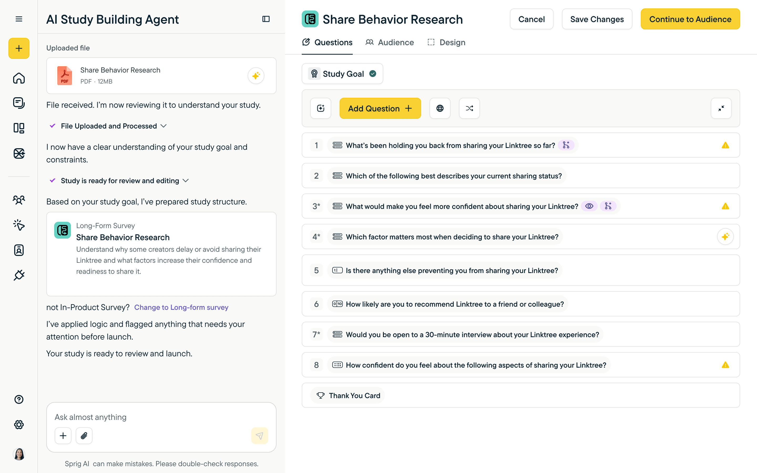Image resolution: width=757 pixels, height=473 pixels.
Task: Open question 5 Is there anything else preventing
Action: (x=520, y=270)
